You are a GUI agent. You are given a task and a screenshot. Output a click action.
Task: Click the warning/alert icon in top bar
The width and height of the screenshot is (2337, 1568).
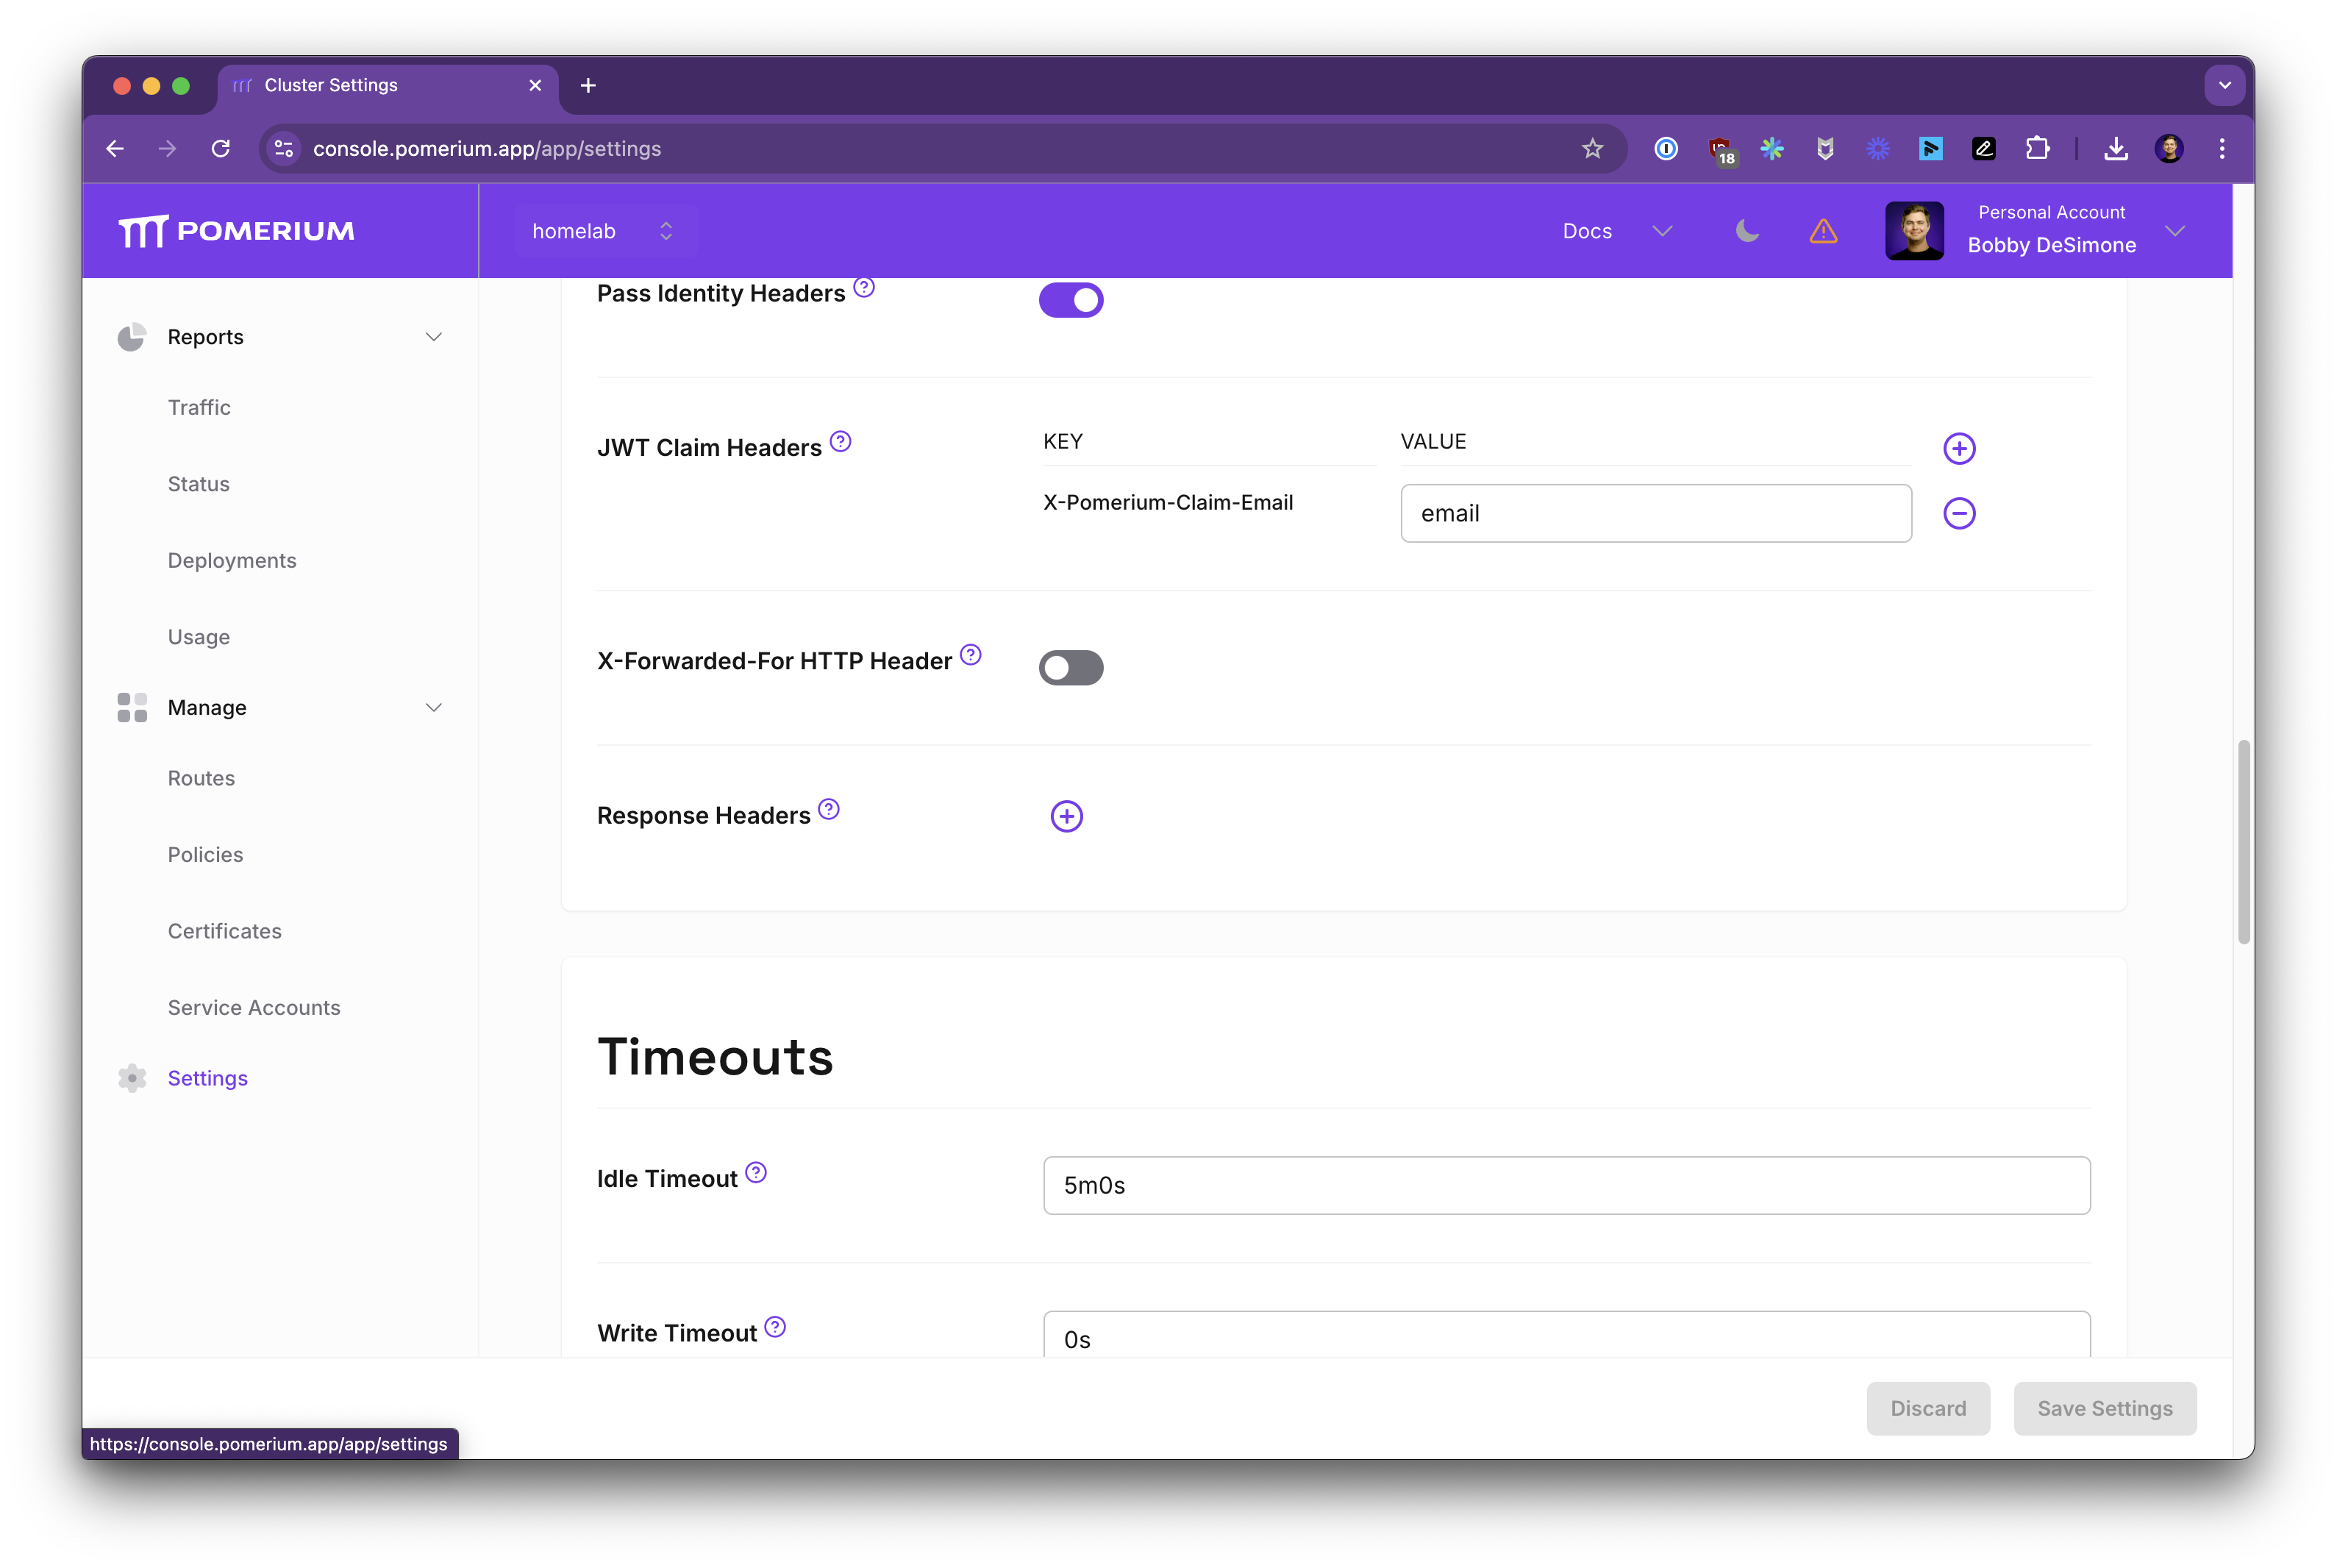pos(1824,229)
